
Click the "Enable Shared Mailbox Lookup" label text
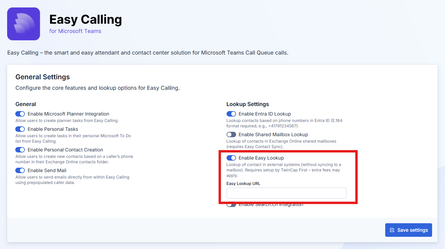point(273,135)
